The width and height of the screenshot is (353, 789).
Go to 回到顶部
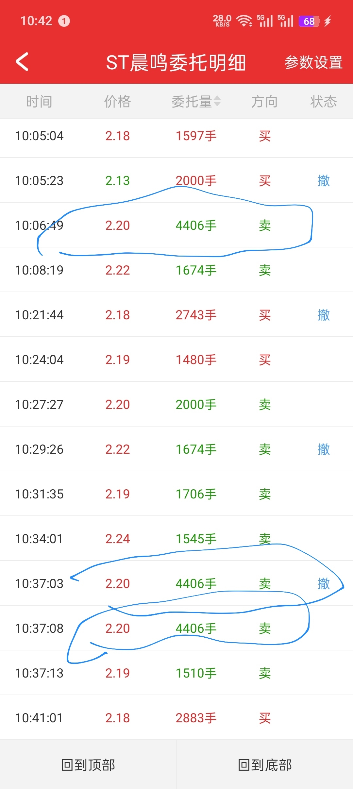(88, 765)
